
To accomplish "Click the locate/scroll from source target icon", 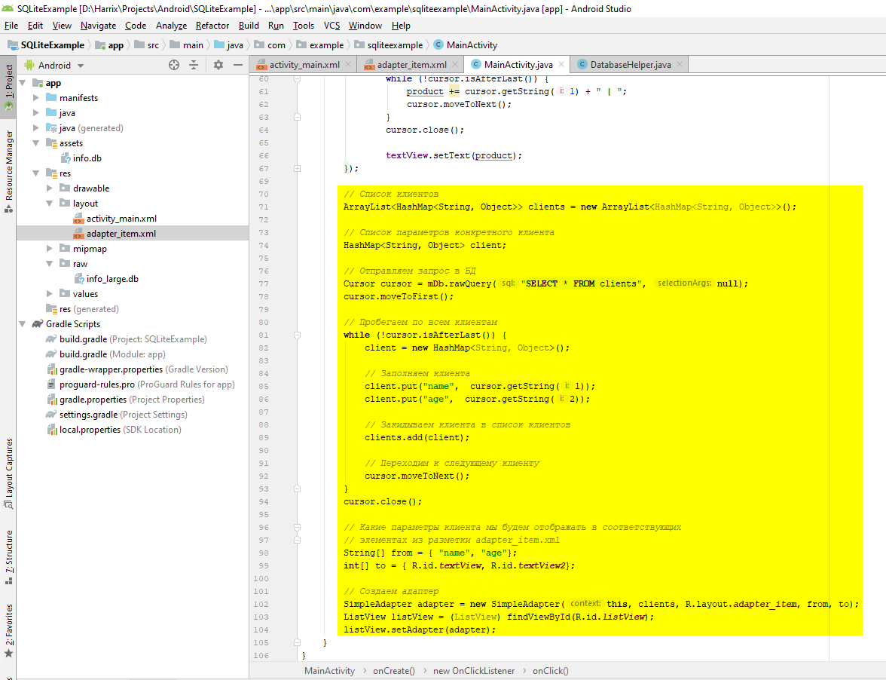I will pos(174,65).
